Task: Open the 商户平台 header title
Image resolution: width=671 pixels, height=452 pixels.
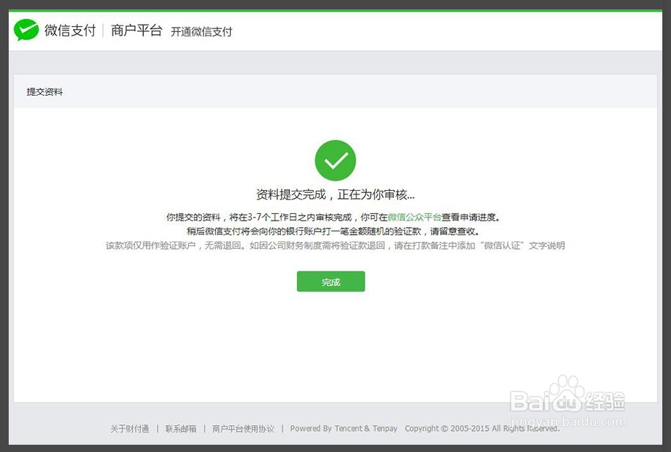Action: point(137,31)
